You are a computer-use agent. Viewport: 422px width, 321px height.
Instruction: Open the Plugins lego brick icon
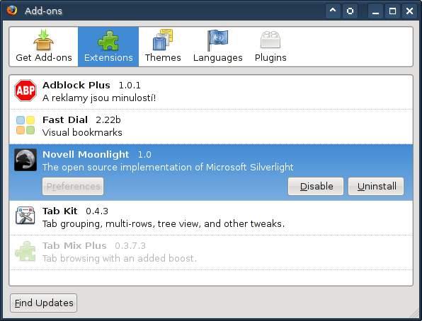pos(270,40)
